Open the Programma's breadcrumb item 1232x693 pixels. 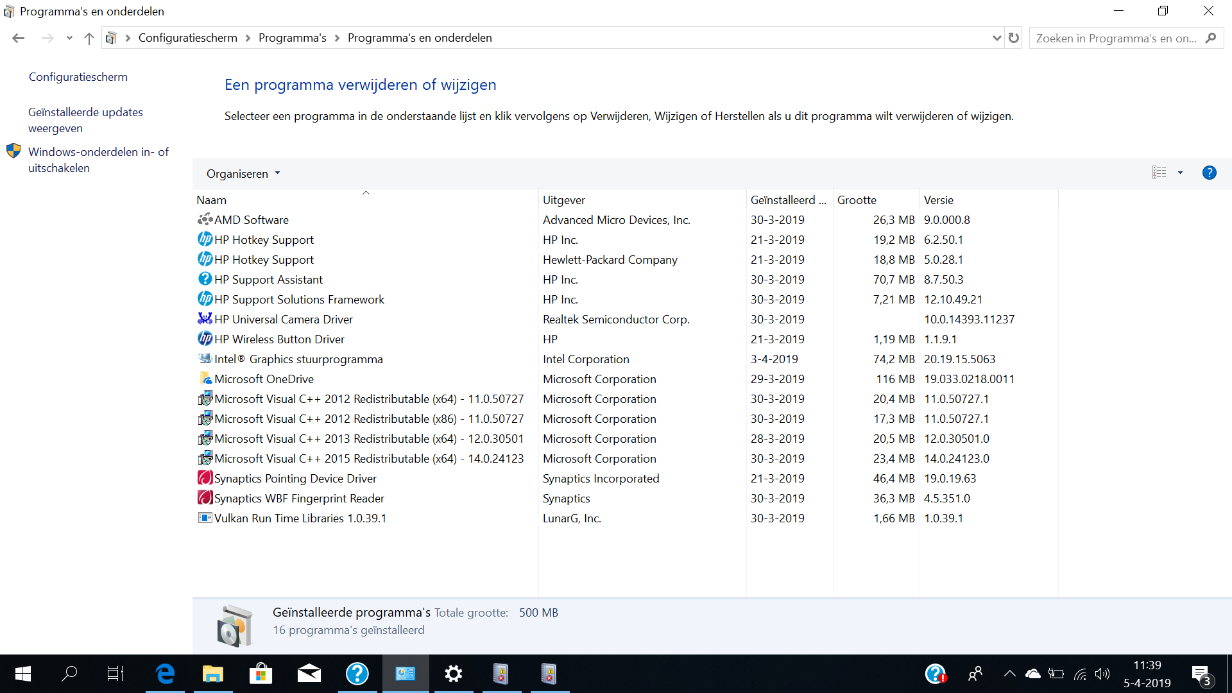point(292,38)
